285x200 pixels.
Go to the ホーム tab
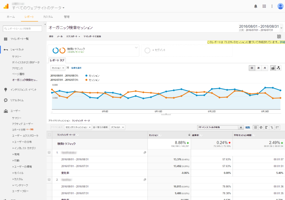[x=11, y=17]
